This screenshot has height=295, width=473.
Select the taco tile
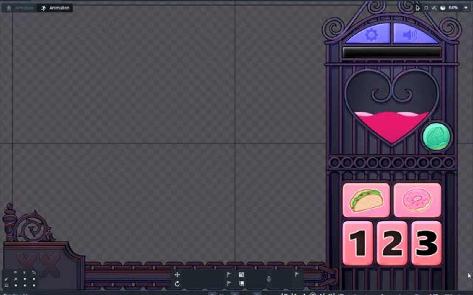click(x=366, y=201)
